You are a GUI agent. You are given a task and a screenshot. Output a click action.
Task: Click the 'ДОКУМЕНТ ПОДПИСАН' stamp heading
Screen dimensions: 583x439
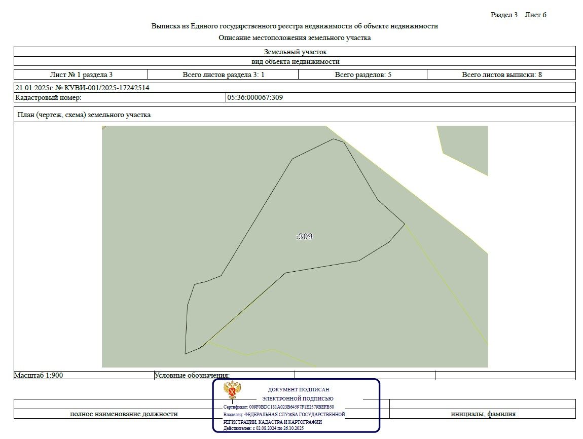click(299, 389)
